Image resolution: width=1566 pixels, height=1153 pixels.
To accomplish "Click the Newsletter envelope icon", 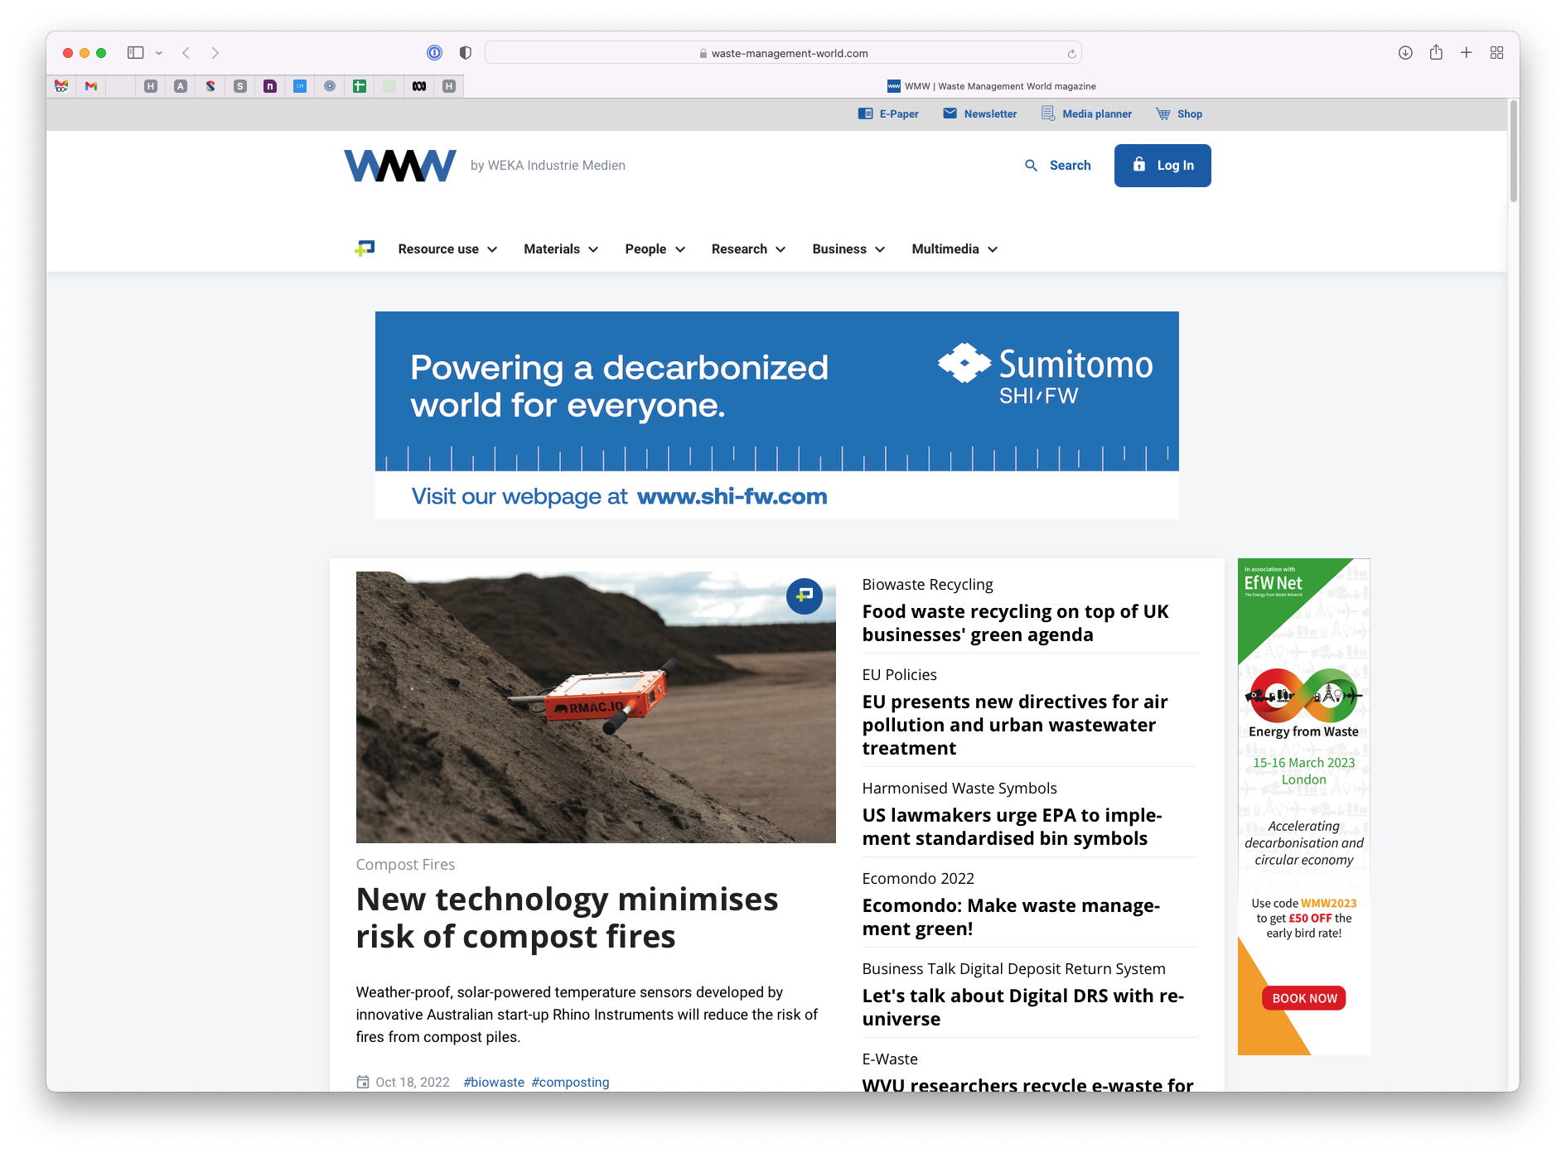I will pyautogui.click(x=950, y=113).
